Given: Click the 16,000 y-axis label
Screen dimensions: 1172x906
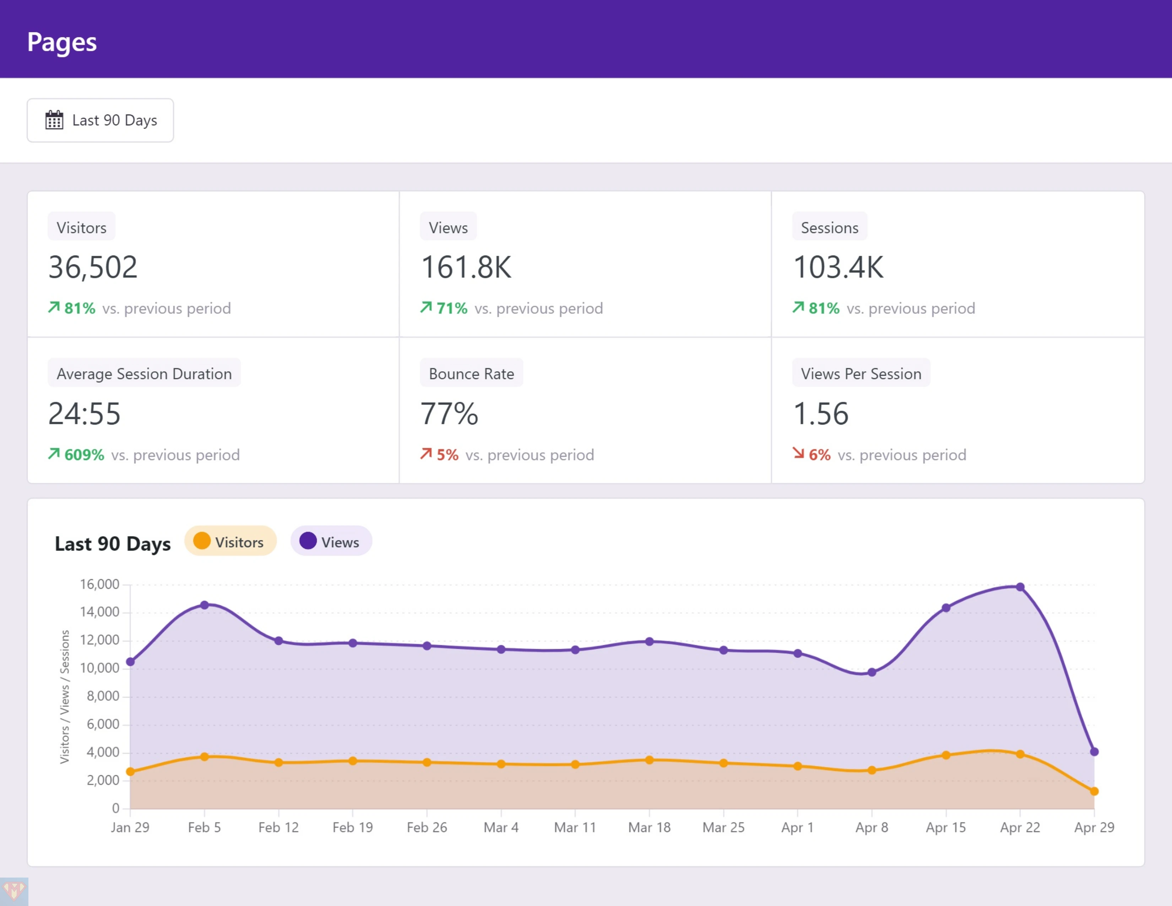Looking at the screenshot, I should click(x=100, y=584).
